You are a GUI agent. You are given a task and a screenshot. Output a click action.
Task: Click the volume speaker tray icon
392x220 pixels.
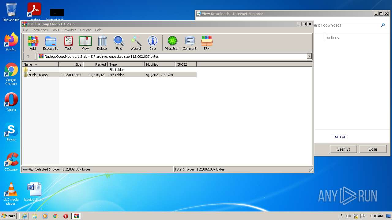click(x=348, y=216)
